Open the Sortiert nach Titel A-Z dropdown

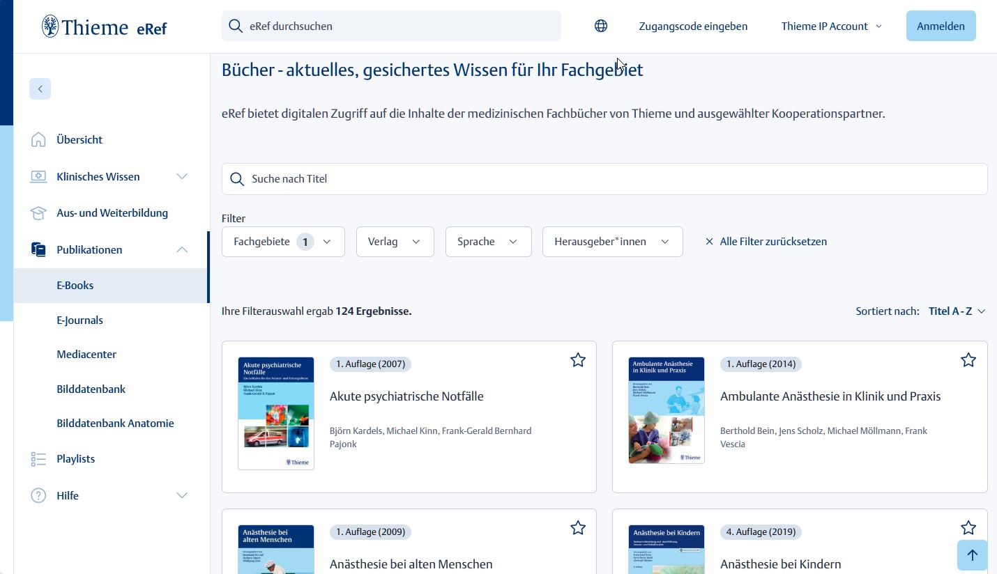957,311
